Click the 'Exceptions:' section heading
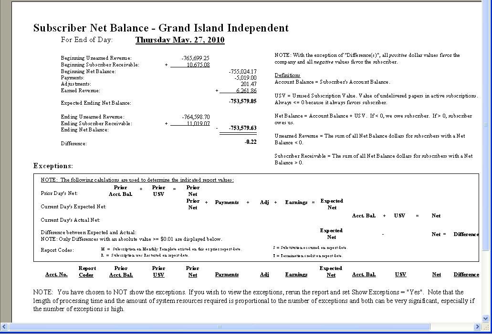 coord(53,166)
